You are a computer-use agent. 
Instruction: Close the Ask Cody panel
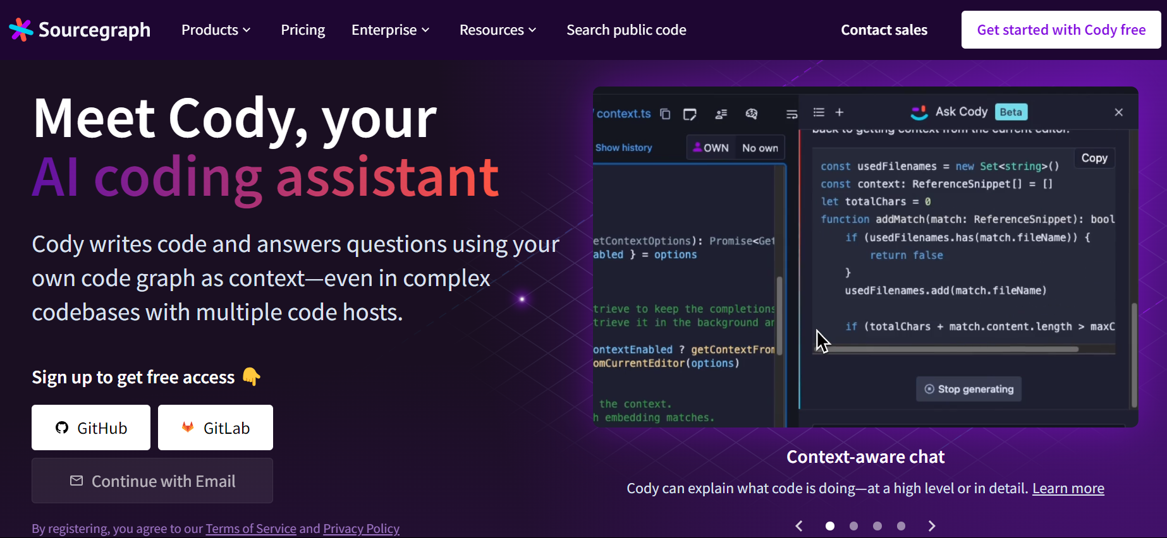click(x=1118, y=112)
